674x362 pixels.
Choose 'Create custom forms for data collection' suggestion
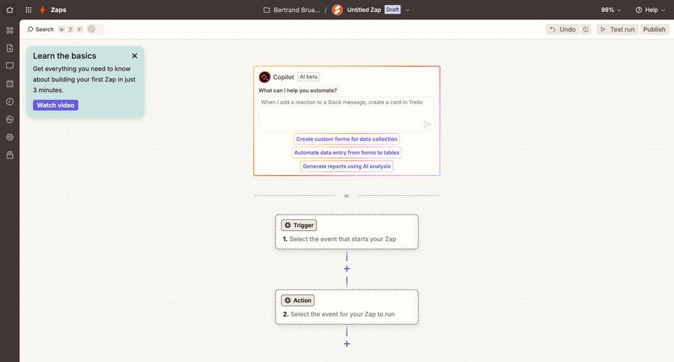pyautogui.click(x=347, y=139)
